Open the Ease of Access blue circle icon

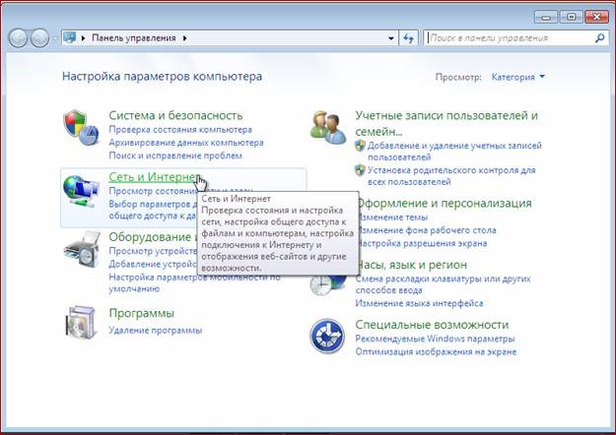[327, 336]
